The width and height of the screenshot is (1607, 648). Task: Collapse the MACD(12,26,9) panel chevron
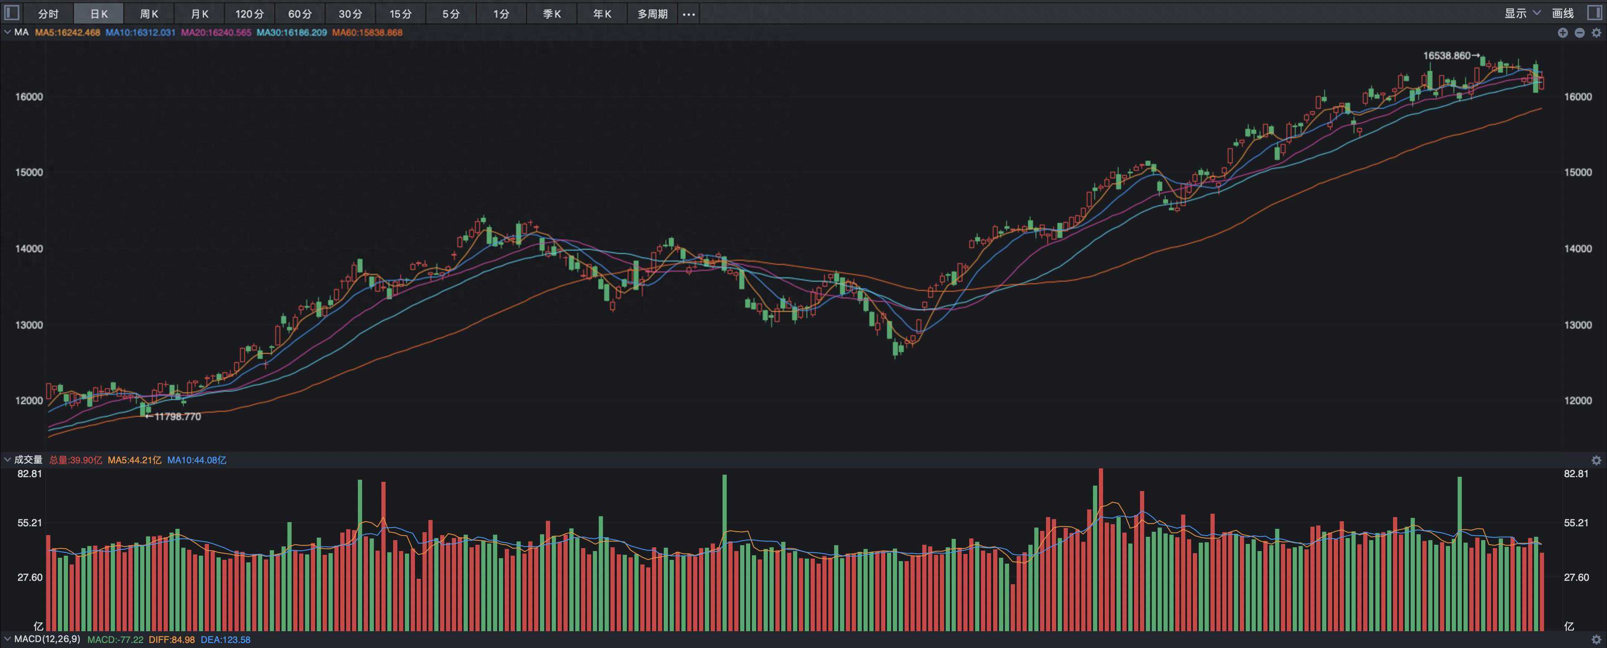click(x=8, y=639)
